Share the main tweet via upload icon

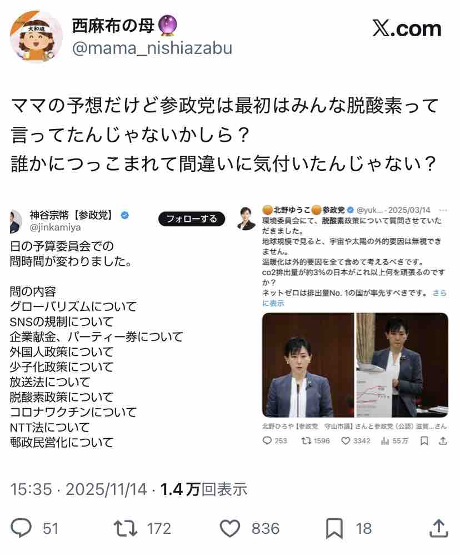point(439,528)
